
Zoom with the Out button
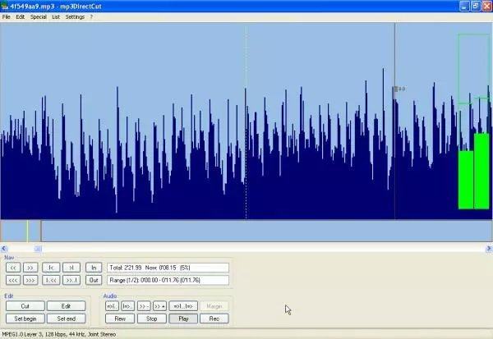click(x=94, y=280)
